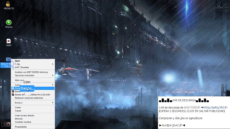Expand the Opciones avanzadas submenu arrow
The height and width of the screenshot is (129, 230).
53,76
